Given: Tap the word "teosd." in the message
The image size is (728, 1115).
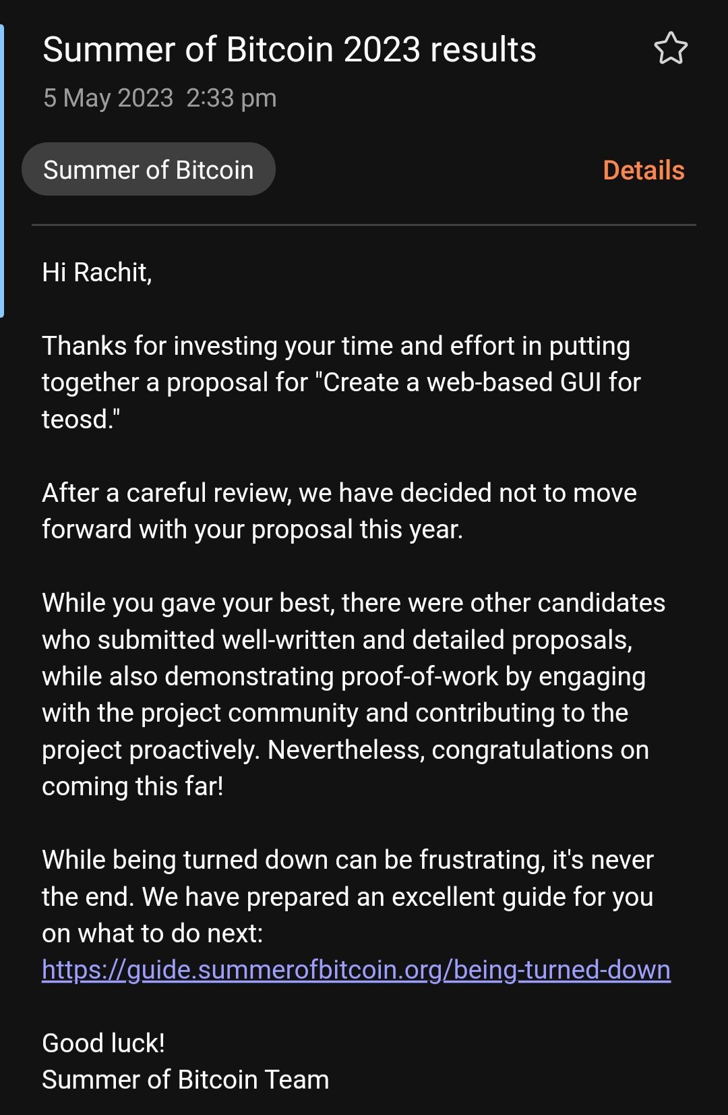Looking at the screenshot, I should click(81, 420).
